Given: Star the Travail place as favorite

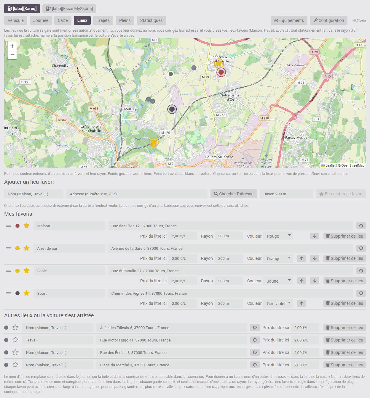Looking at the screenshot, I should [x=15, y=340].
